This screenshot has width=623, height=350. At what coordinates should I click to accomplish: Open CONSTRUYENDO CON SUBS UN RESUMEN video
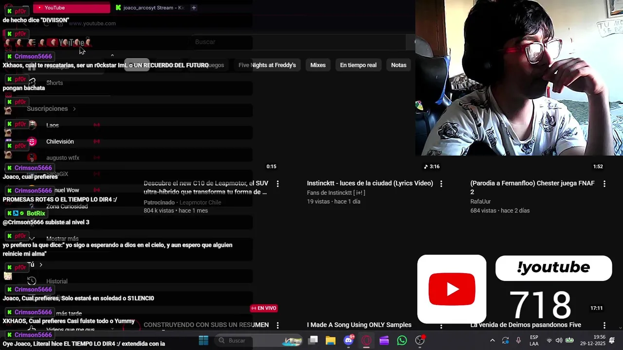click(x=206, y=325)
